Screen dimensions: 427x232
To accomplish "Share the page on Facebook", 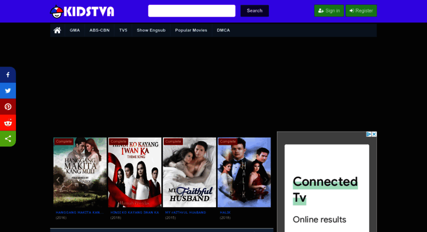I will [x=8, y=75].
